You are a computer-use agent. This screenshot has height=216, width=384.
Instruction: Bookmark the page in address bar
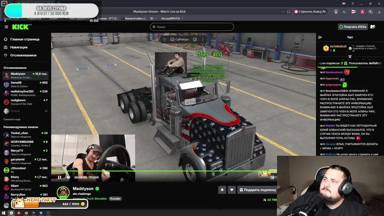288,11
